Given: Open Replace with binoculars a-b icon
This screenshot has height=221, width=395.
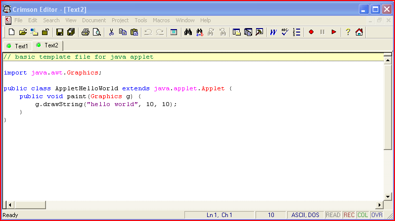Looking at the screenshot, I should (200, 32).
